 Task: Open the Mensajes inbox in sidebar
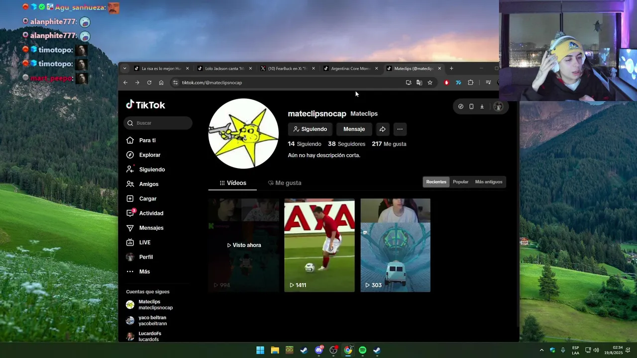[145, 228]
